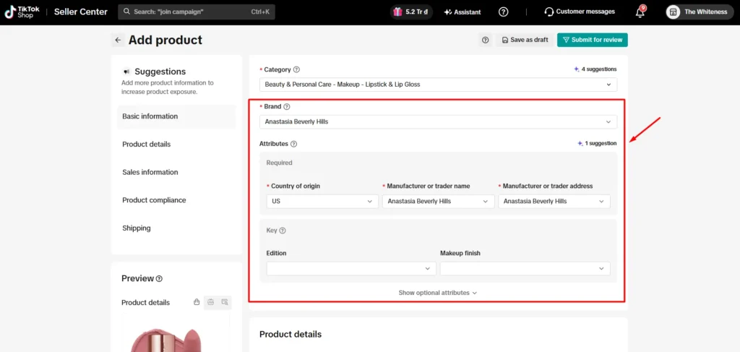Click the Attributes help icon
The image size is (740, 352).
pos(293,144)
